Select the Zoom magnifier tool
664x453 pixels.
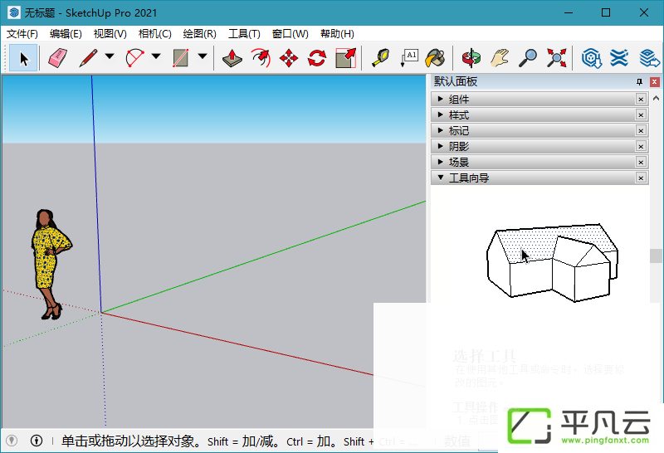coord(528,58)
